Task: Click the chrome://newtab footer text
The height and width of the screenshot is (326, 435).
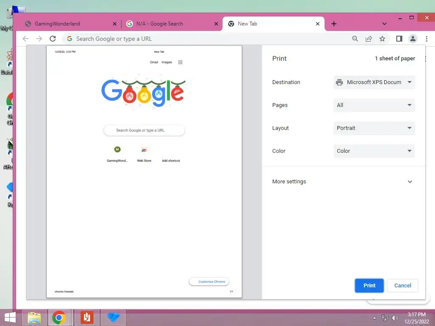Action: pyautogui.click(x=64, y=292)
